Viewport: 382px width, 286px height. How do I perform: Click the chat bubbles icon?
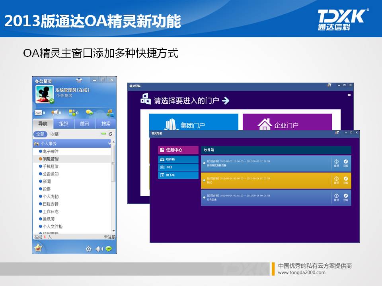(x=90, y=112)
